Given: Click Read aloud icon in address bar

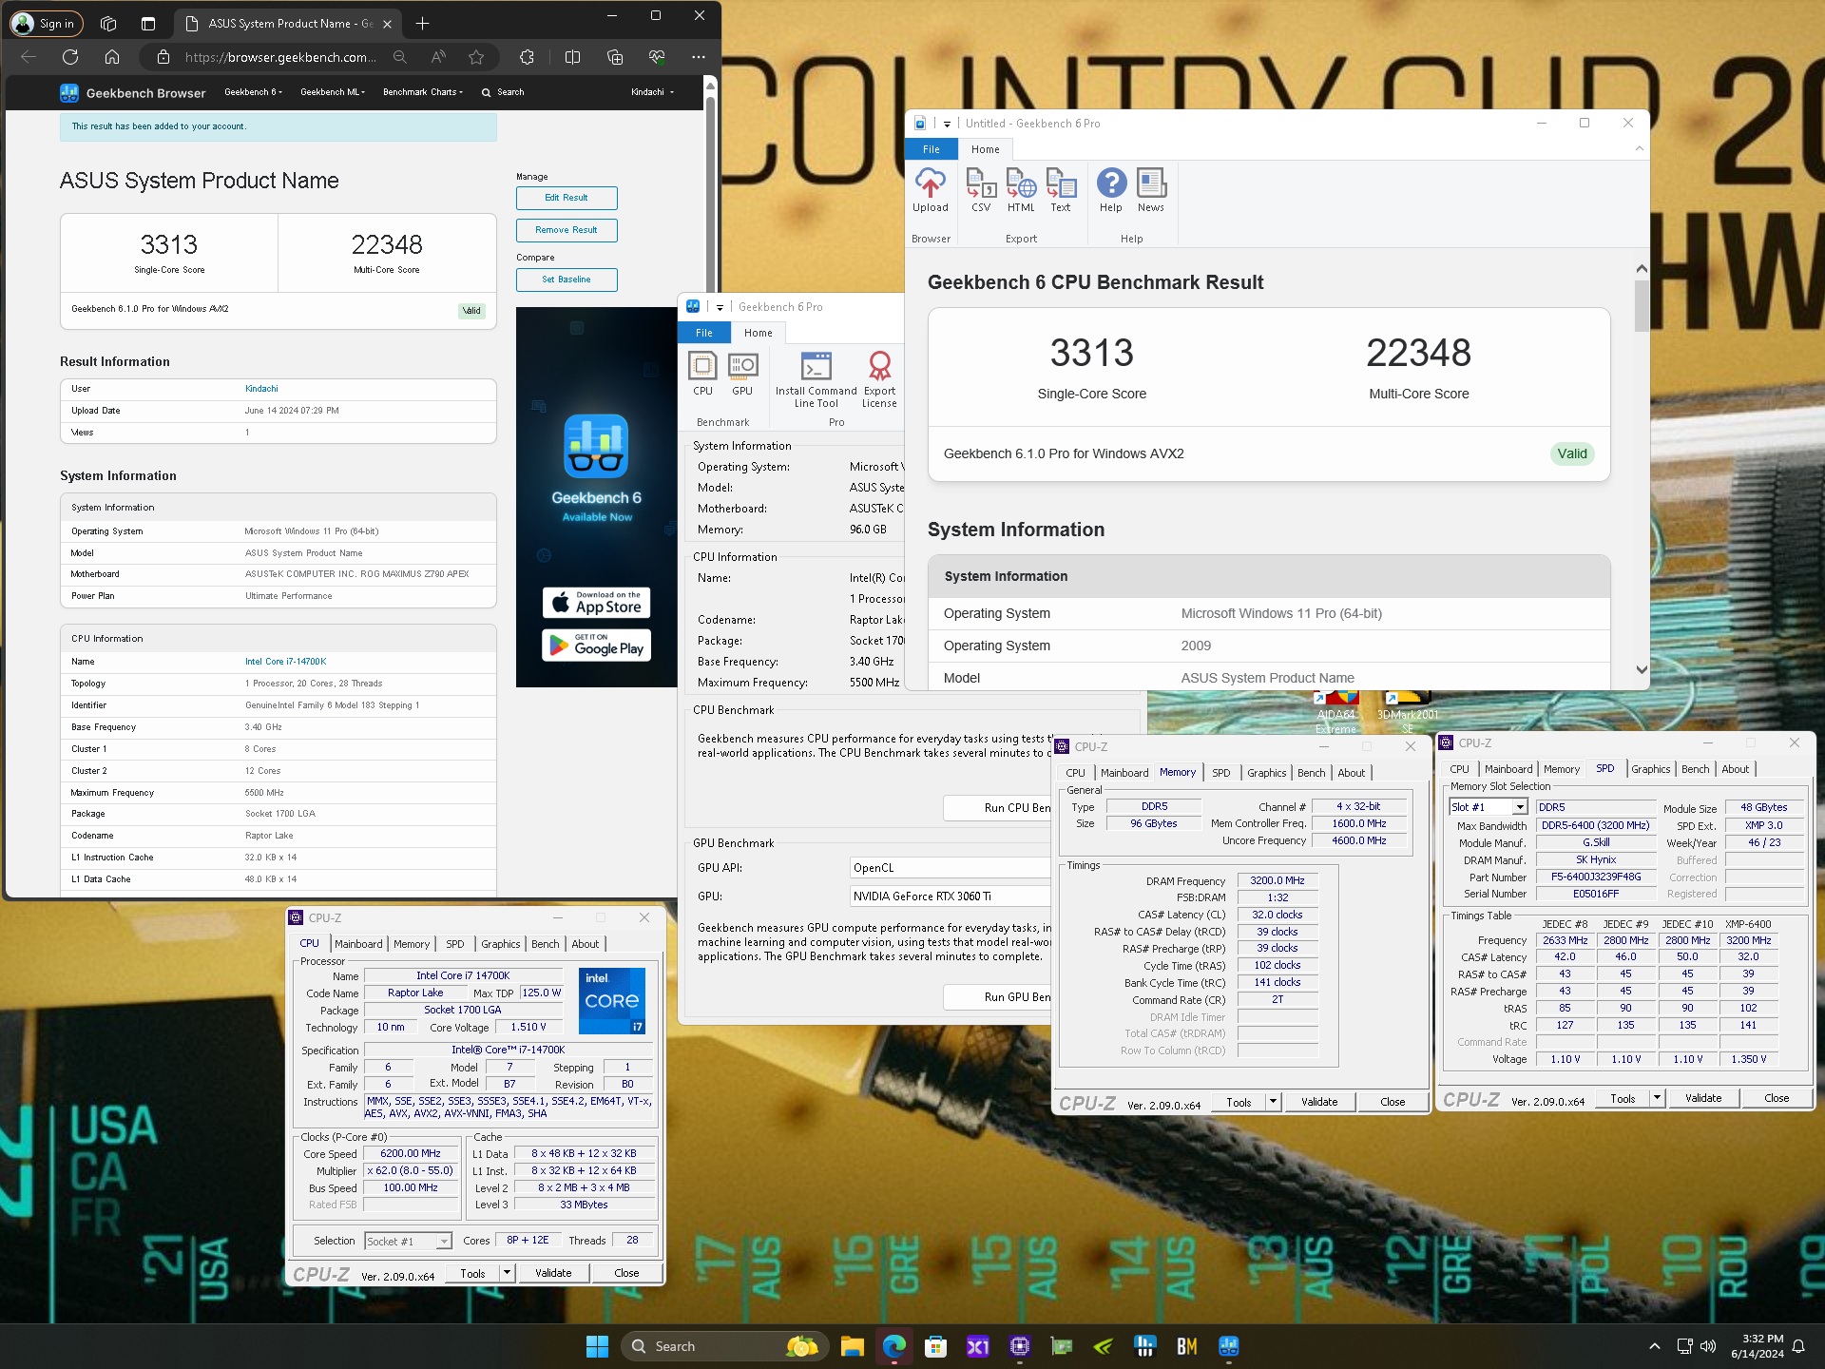Looking at the screenshot, I should [438, 57].
